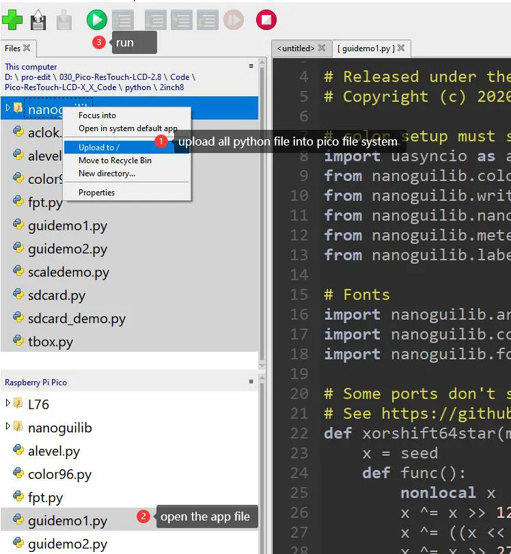Stop the backend with the red stop button
Screen dimensions: 511x554
point(266,20)
